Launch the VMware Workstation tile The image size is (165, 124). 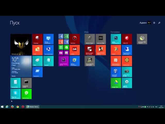coord(75,61)
